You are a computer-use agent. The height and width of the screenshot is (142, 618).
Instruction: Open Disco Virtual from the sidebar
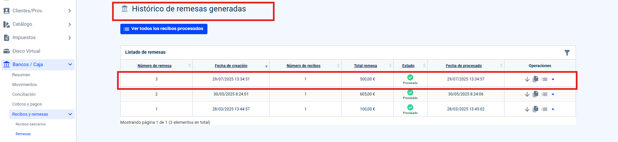click(26, 51)
